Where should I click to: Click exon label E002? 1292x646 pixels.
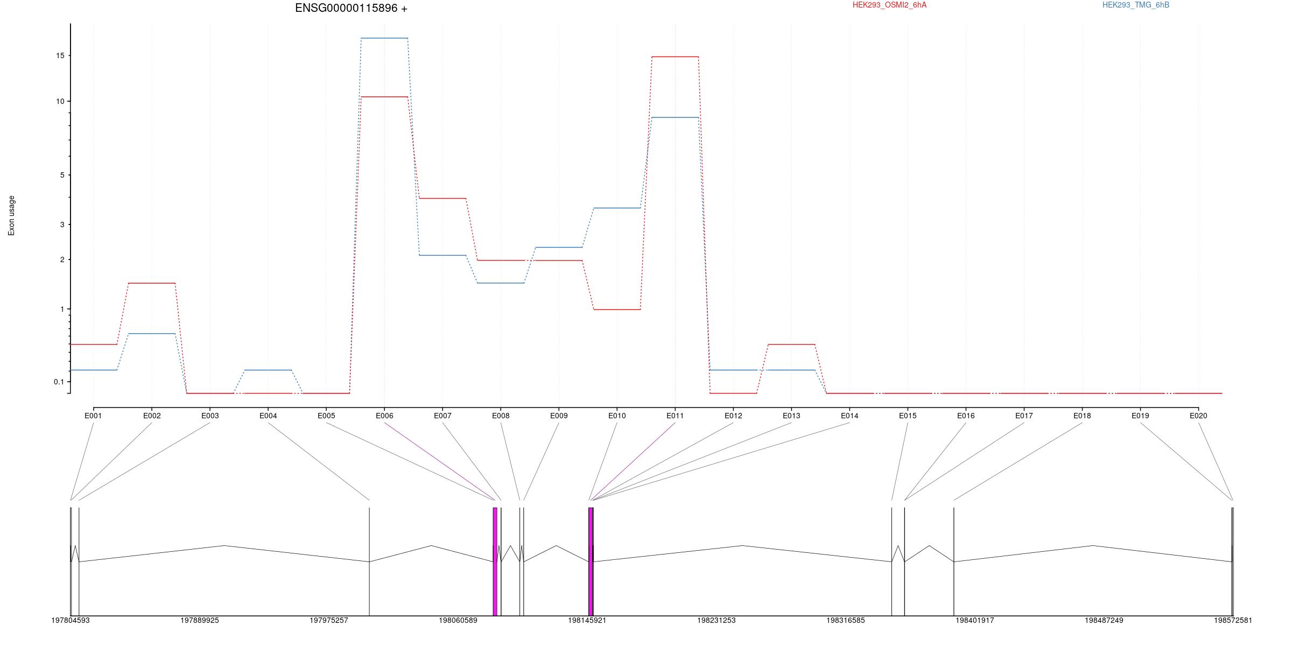pyautogui.click(x=152, y=416)
